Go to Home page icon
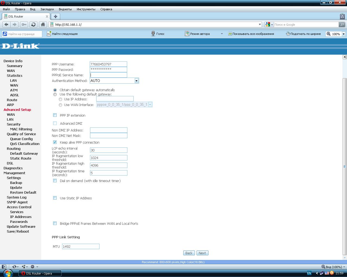Image resolution: width=347 pixels, height=277 pixels. (43, 24)
